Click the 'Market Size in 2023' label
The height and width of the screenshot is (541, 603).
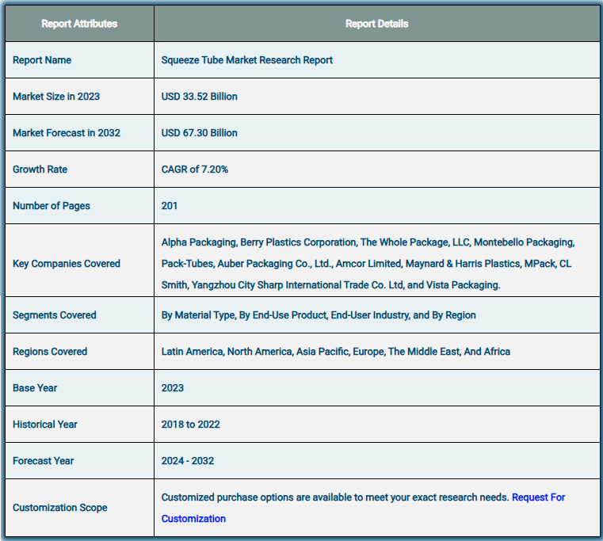[x=56, y=97]
